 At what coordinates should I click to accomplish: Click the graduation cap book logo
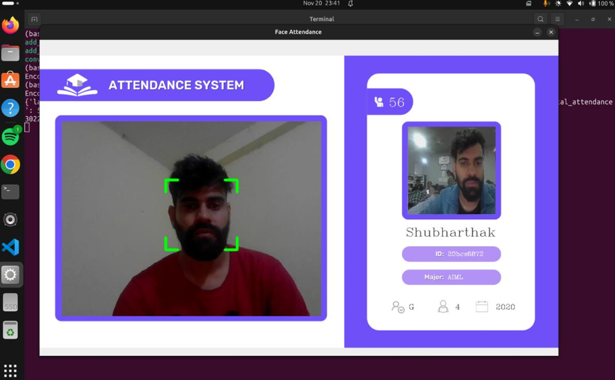coord(77,85)
